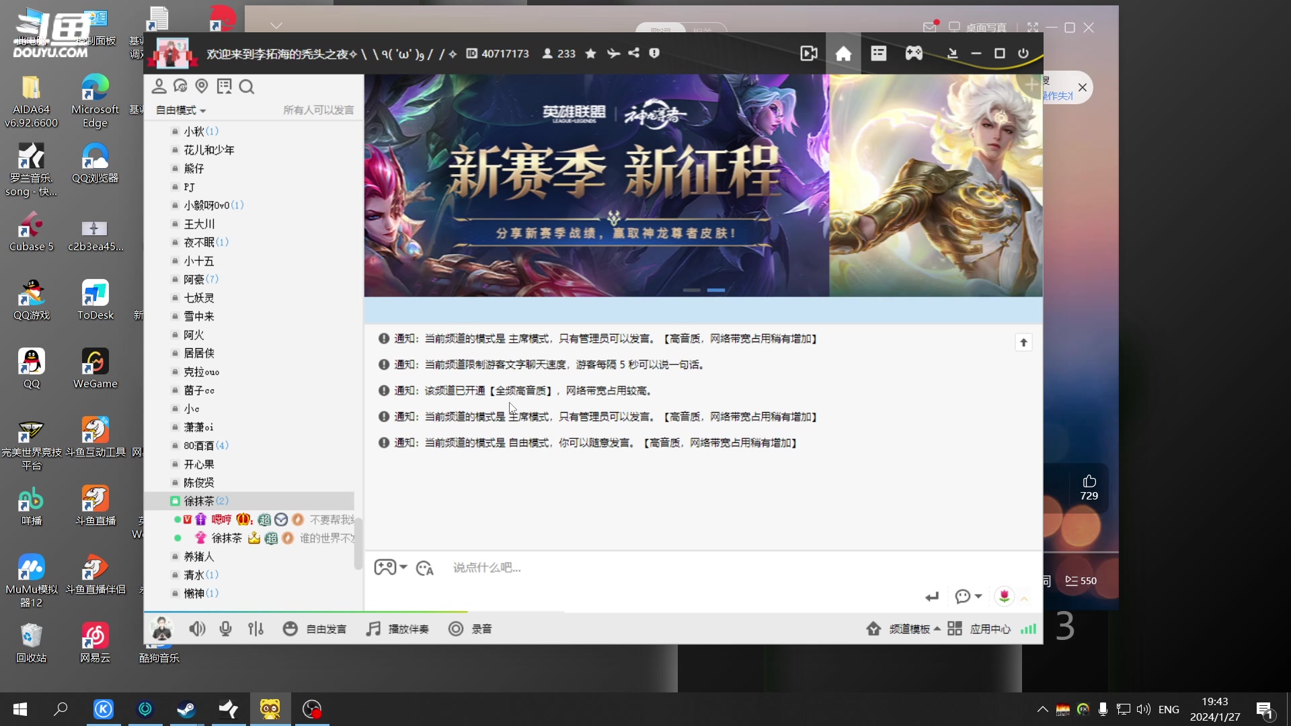1291x726 pixels.
Task: Mute the microphone in the bottom bar
Action: (225, 629)
